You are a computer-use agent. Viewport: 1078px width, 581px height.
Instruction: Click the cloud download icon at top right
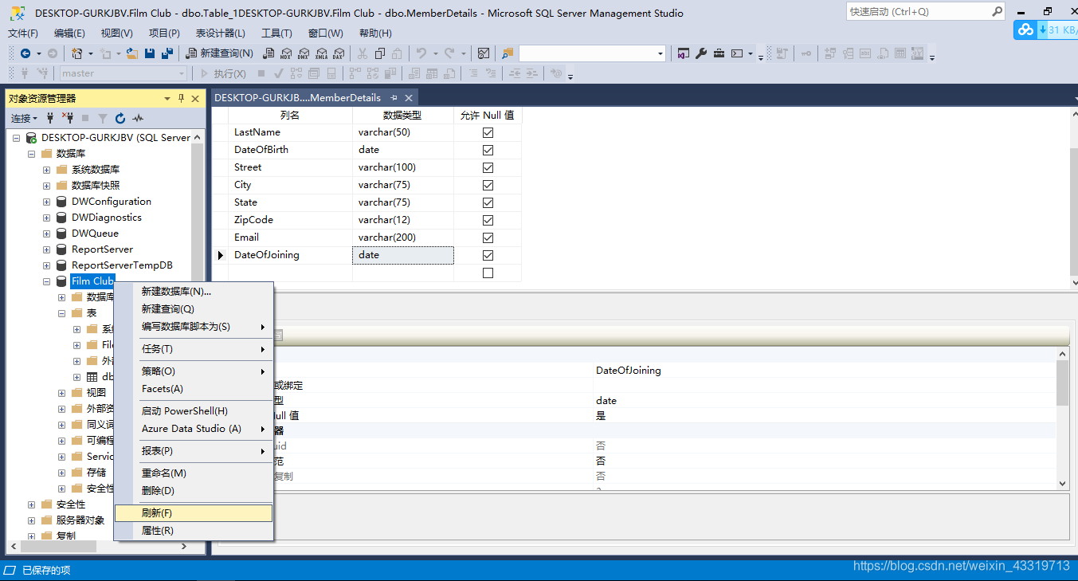pyautogui.click(x=1026, y=29)
